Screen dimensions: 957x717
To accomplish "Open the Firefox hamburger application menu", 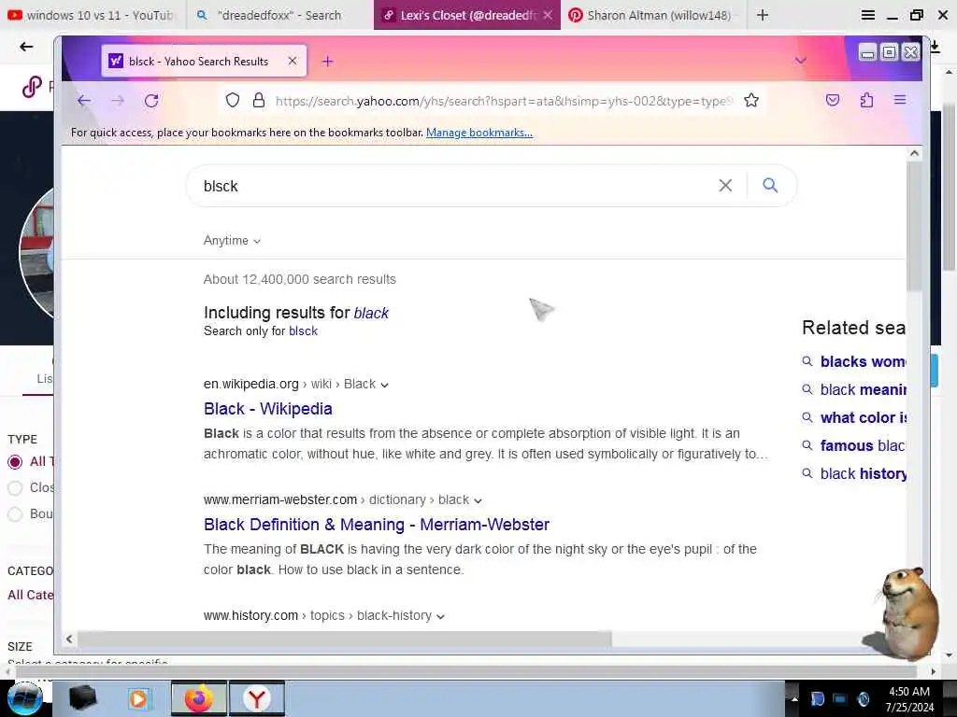I will [x=900, y=99].
